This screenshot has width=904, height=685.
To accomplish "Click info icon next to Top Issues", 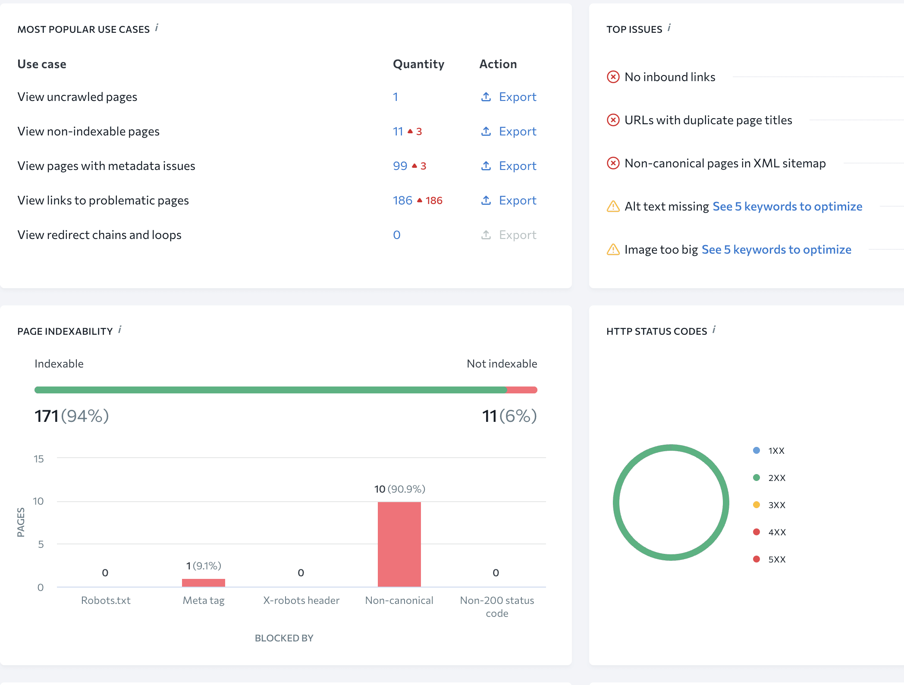I will (669, 28).
